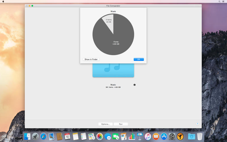
Task: Open Launchpad from the Dock
Action: (x=35, y=136)
